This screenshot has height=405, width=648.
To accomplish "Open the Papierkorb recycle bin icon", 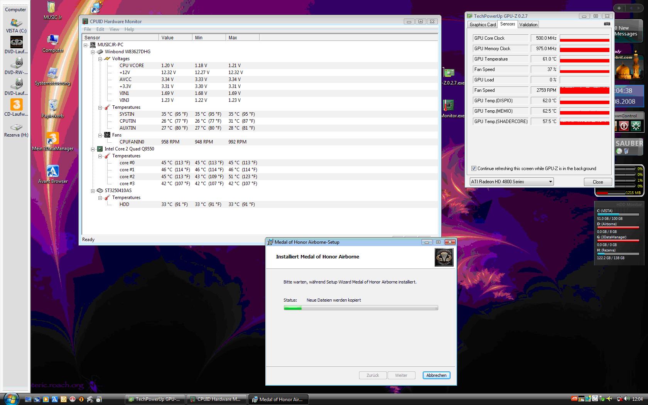I will (x=52, y=109).
